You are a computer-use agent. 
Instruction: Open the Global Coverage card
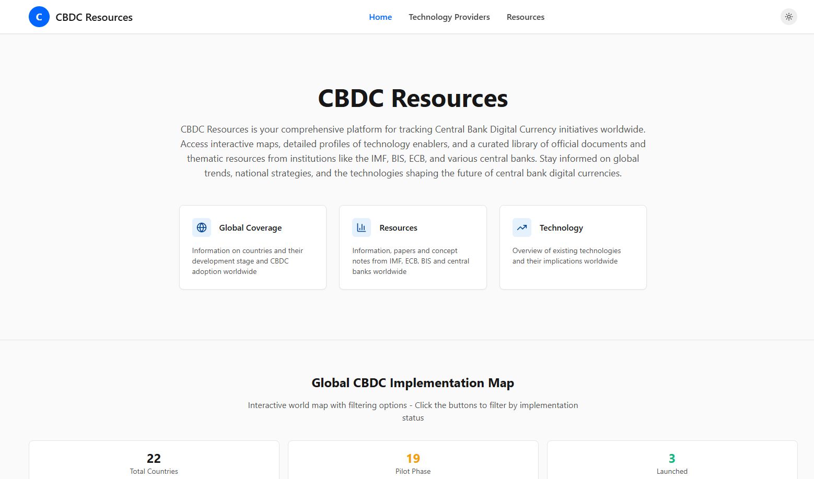coord(252,247)
